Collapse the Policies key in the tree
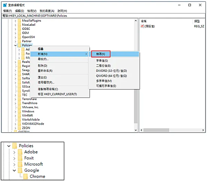 (15, 45)
